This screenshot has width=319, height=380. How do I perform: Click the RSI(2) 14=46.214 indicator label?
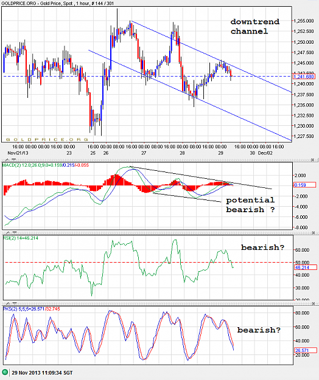[21, 238]
